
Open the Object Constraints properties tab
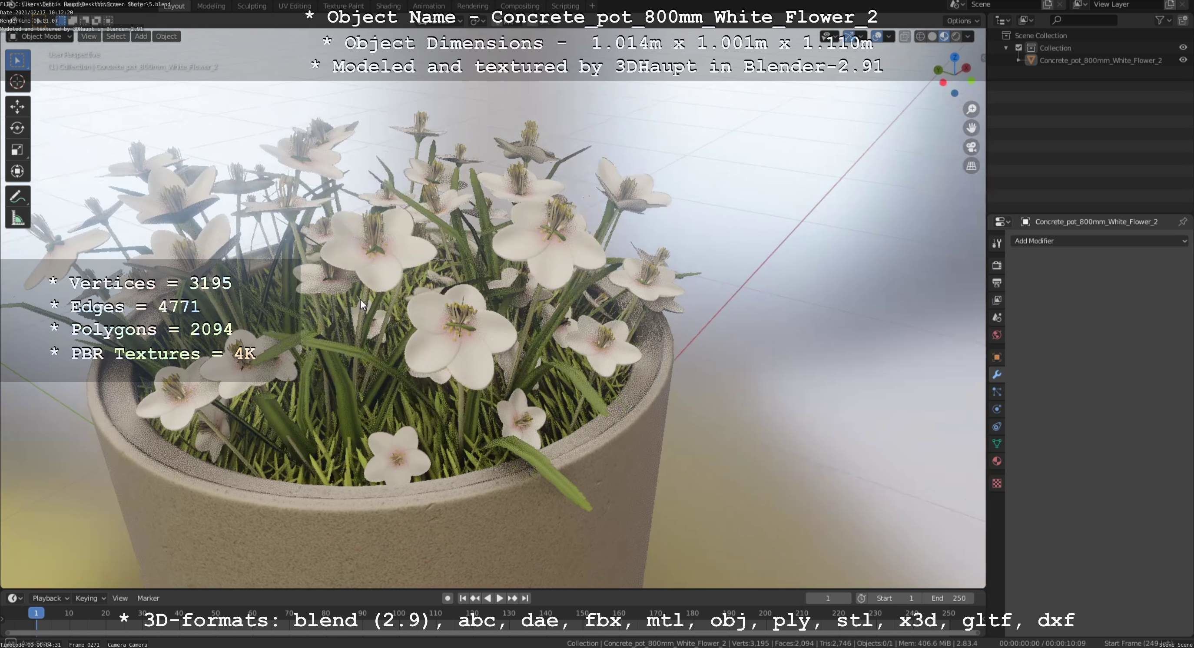[x=997, y=426]
